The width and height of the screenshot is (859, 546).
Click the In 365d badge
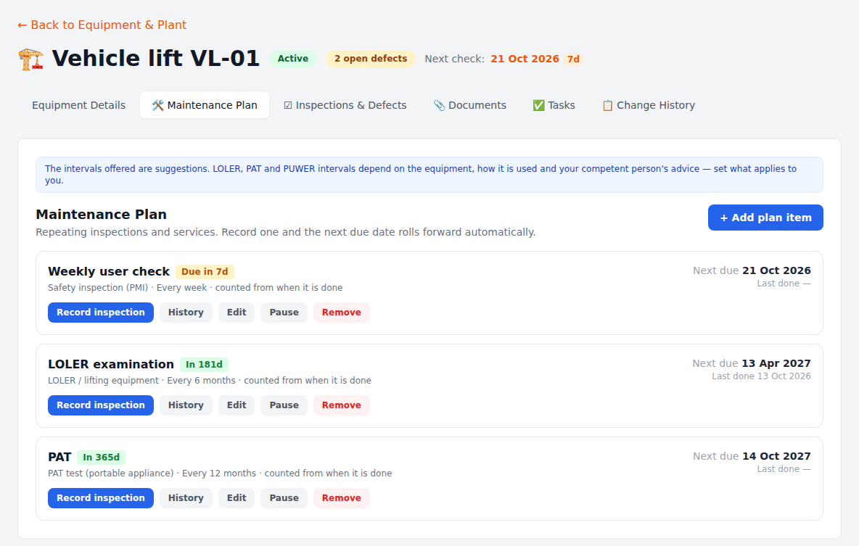pos(102,458)
